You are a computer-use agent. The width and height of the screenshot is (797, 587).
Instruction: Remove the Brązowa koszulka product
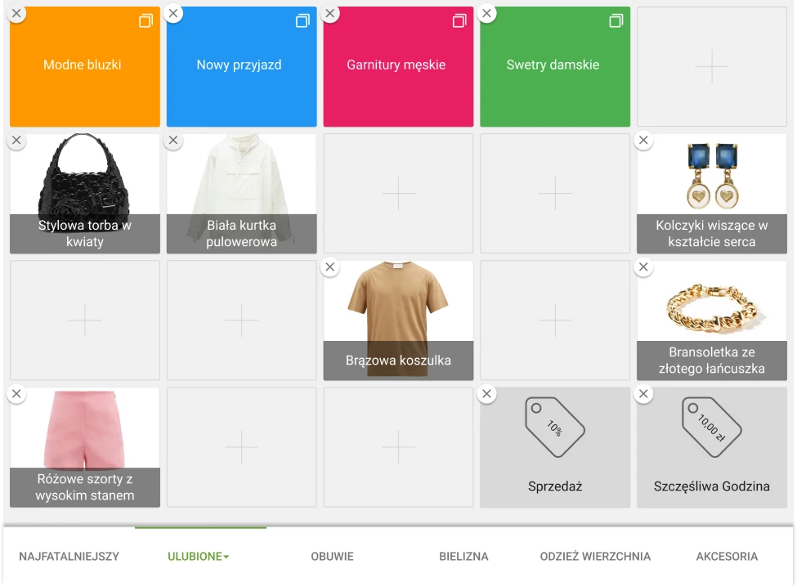[330, 267]
